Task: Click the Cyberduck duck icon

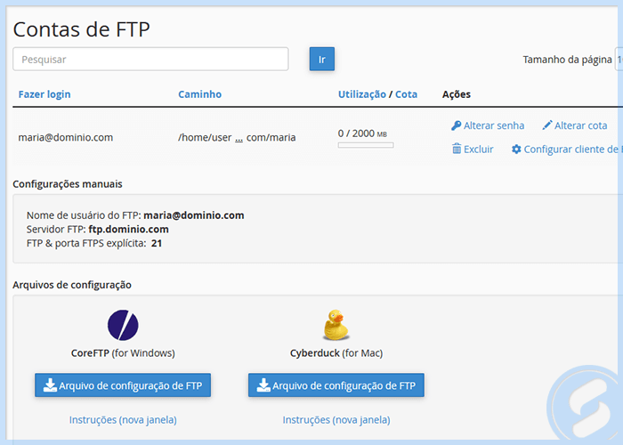Action: [336, 325]
